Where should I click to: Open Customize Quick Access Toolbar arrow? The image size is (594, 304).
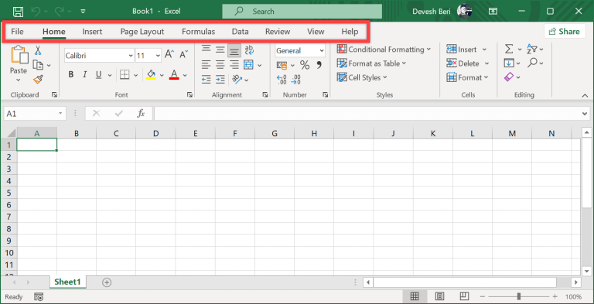click(84, 12)
